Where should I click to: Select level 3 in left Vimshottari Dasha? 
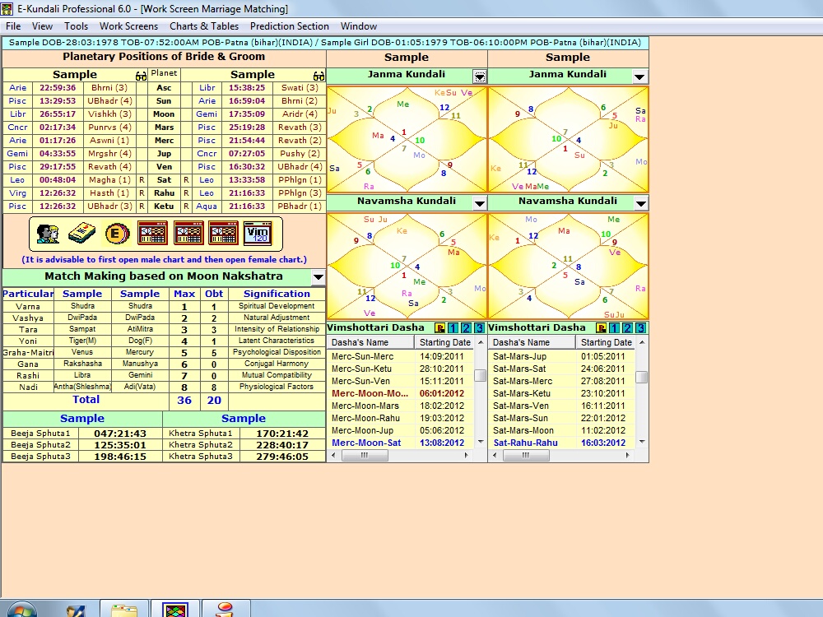pos(479,328)
